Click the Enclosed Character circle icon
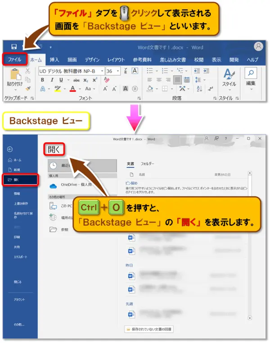 pos(135,89)
